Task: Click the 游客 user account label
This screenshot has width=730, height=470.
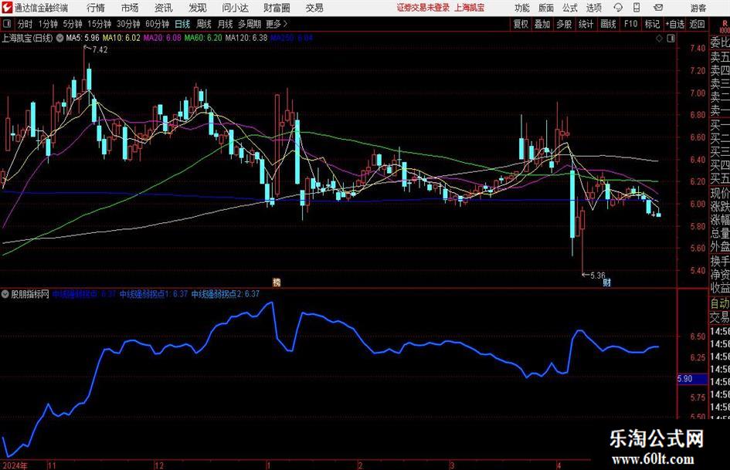Action: (698, 8)
